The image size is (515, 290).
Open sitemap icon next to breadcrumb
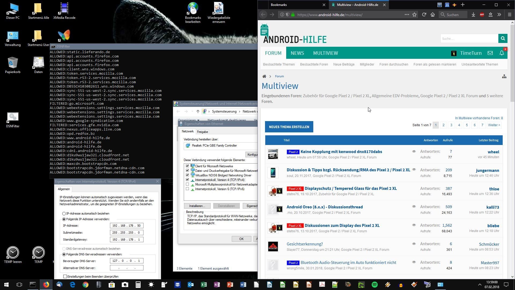(x=504, y=77)
